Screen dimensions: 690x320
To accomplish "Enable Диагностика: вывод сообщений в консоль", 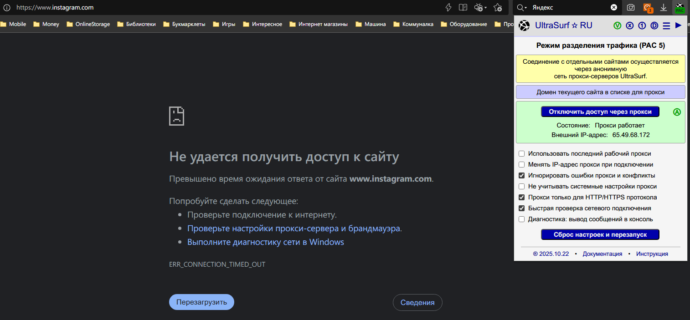I will click(x=522, y=219).
